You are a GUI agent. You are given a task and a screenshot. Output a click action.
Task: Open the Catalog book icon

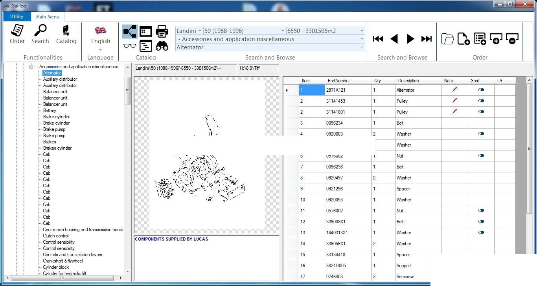click(x=66, y=34)
